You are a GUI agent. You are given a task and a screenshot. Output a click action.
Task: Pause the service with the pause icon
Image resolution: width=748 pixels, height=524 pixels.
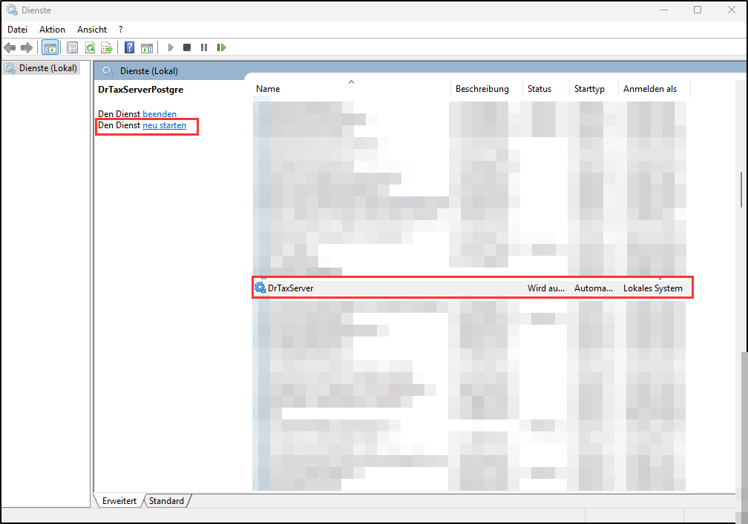pos(204,47)
